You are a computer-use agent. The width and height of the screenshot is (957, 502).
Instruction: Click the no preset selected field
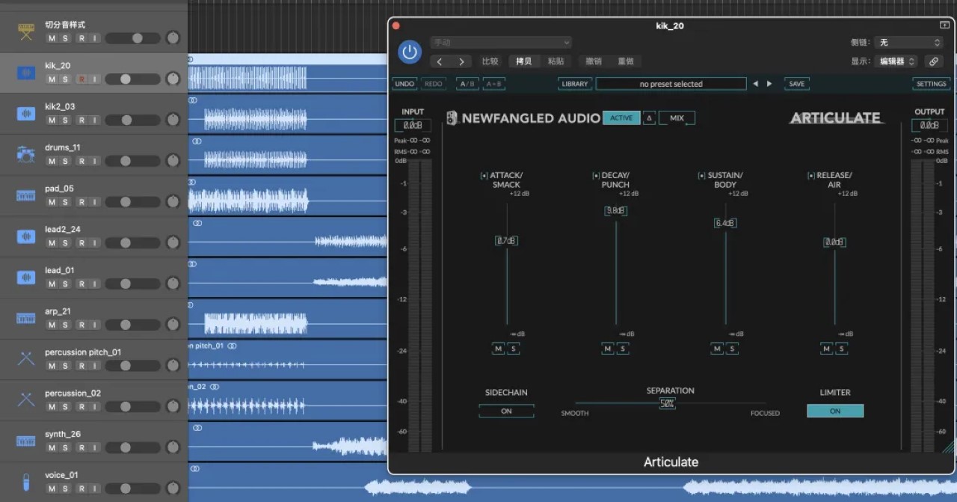pyautogui.click(x=671, y=84)
